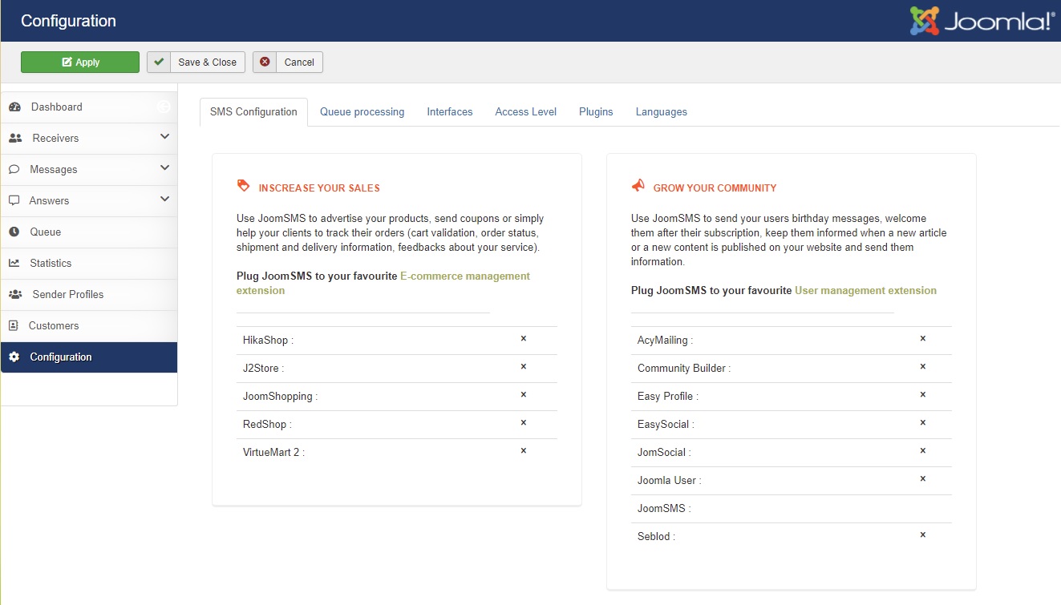1061x605 pixels.
Task: Expand the Messages submenu chevron
Action: point(164,168)
